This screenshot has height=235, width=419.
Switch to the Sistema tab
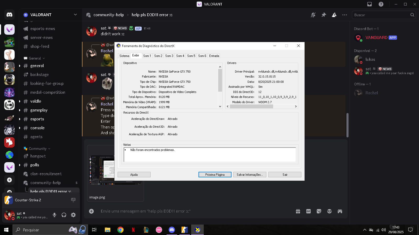[124, 56]
